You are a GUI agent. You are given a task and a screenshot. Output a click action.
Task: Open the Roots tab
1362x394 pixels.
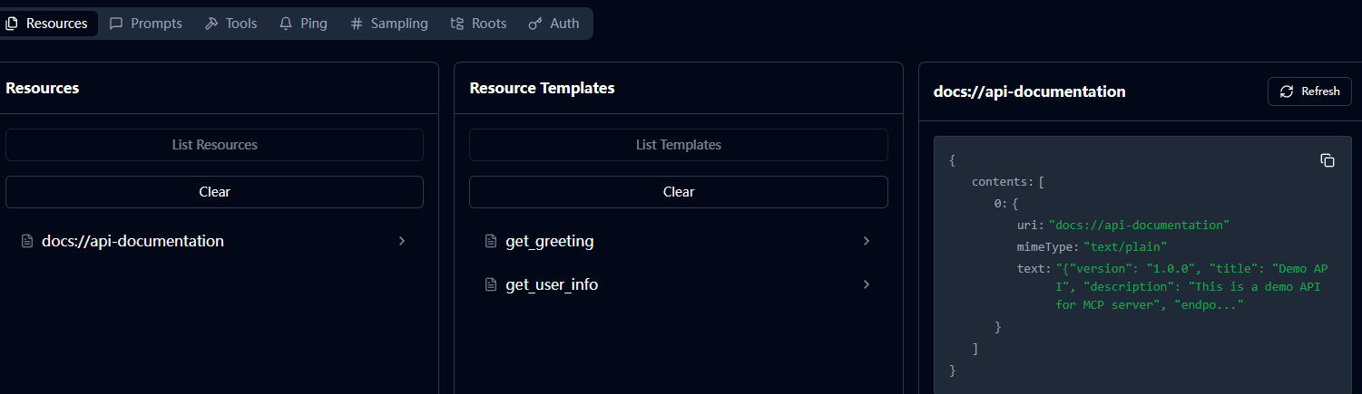click(479, 24)
